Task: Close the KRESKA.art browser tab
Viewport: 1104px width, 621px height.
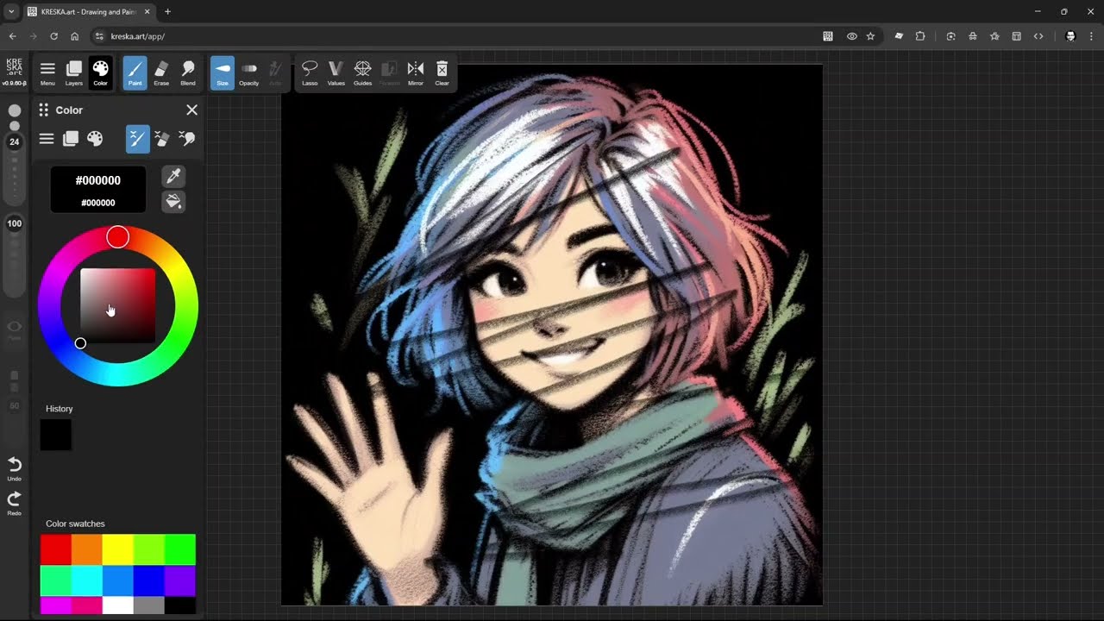Action: [147, 12]
